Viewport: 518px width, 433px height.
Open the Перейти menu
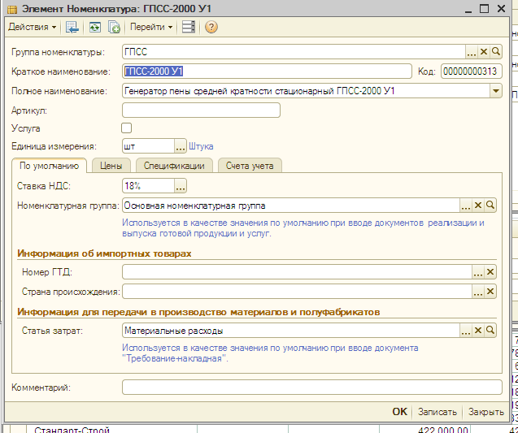pyautogui.click(x=151, y=27)
